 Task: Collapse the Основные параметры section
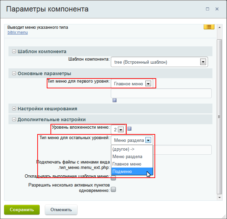click(x=14, y=73)
